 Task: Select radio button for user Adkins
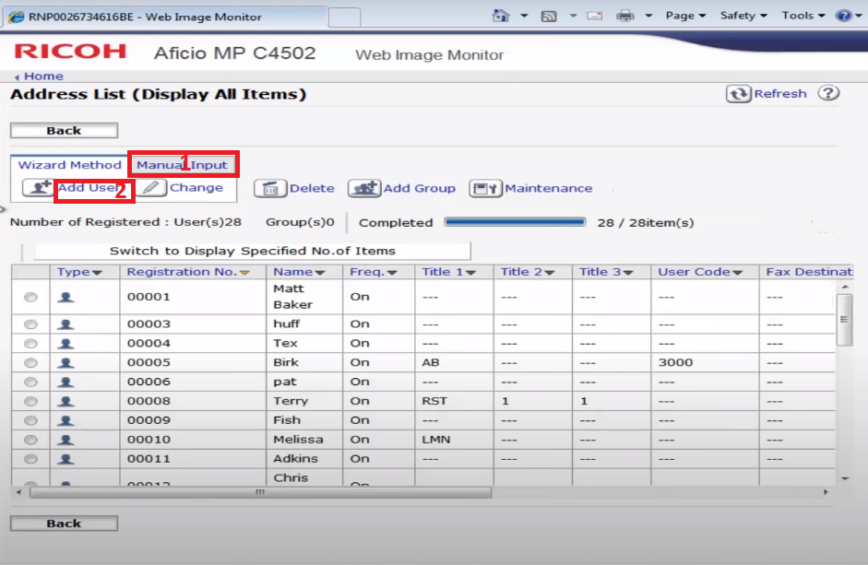31,459
